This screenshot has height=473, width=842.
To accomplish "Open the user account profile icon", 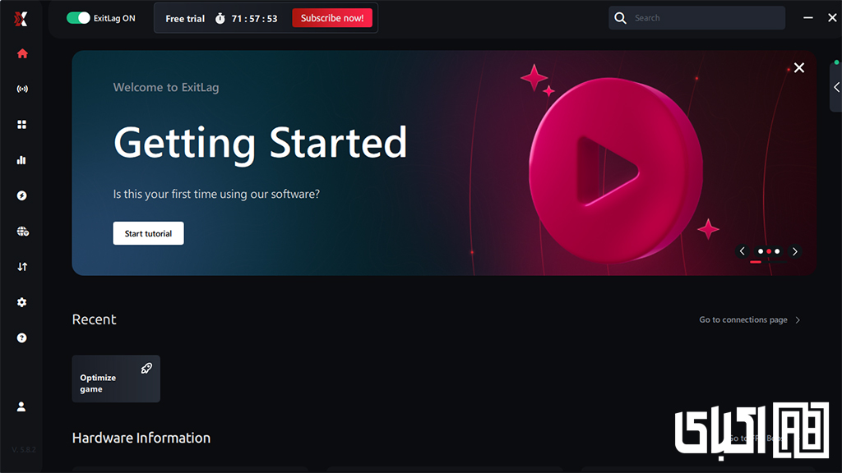I will tap(21, 406).
